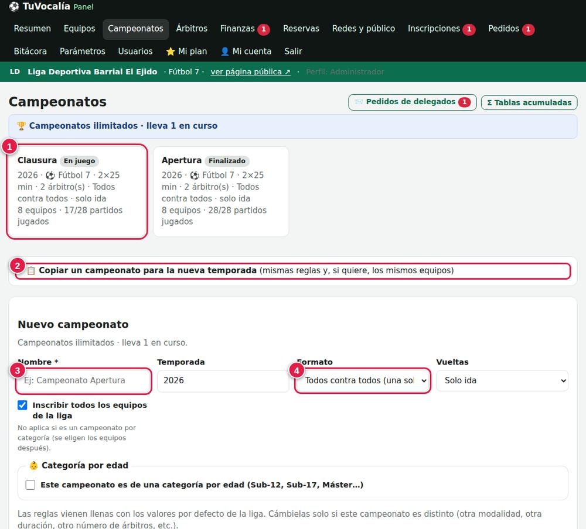Open Pedidos de delegados

412,102
